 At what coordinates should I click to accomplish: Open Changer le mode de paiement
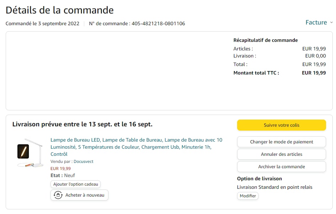click(x=281, y=142)
